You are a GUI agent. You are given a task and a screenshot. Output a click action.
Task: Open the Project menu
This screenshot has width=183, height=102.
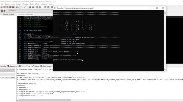click(x=19, y=4)
